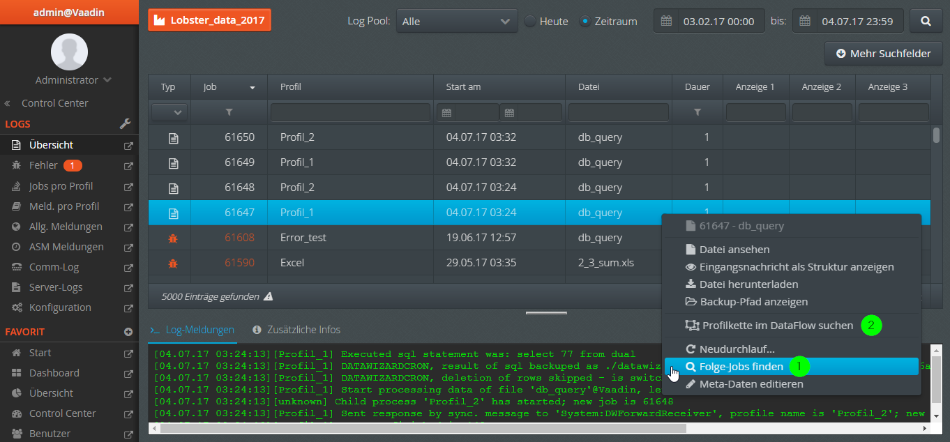Open Start favorite in new window icon
950x442 pixels.
pyautogui.click(x=128, y=353)
